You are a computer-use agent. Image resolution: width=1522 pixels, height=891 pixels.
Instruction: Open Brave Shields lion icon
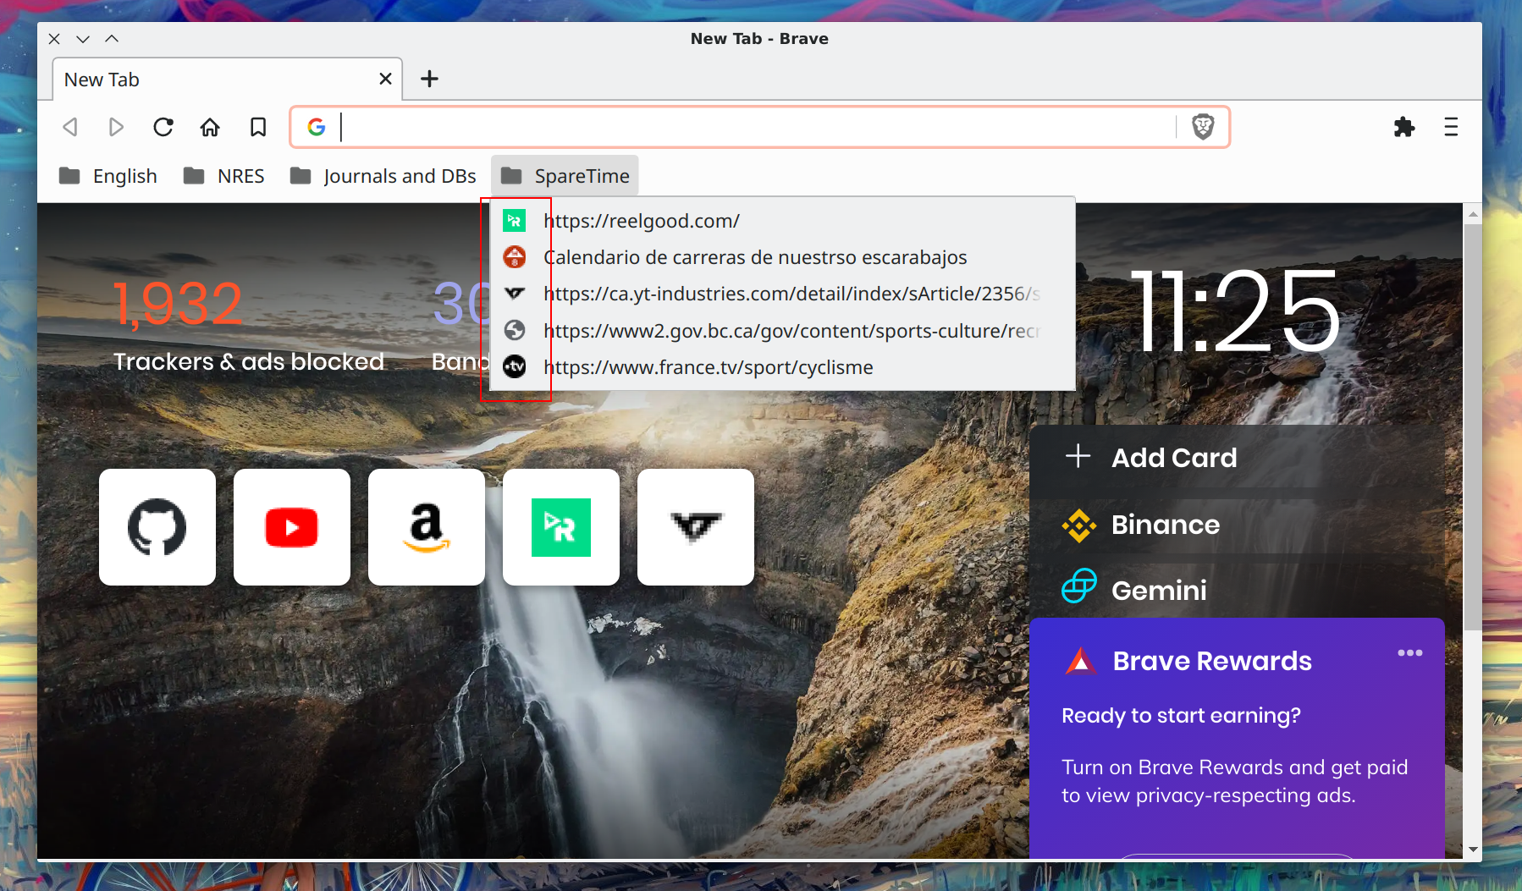[1203, 127]
